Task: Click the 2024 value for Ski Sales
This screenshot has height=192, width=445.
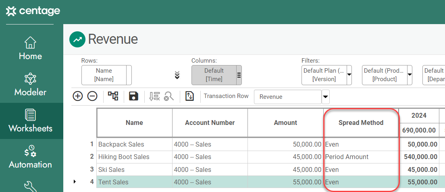Action: point(419,170)
